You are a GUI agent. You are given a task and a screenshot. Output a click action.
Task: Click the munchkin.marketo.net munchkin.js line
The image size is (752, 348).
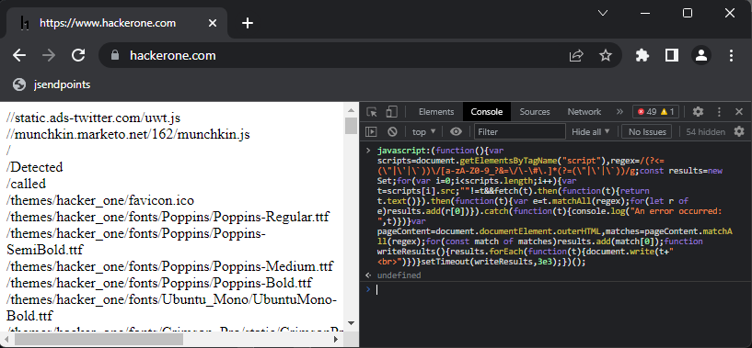pyautogui.click(x=128, y=134)
